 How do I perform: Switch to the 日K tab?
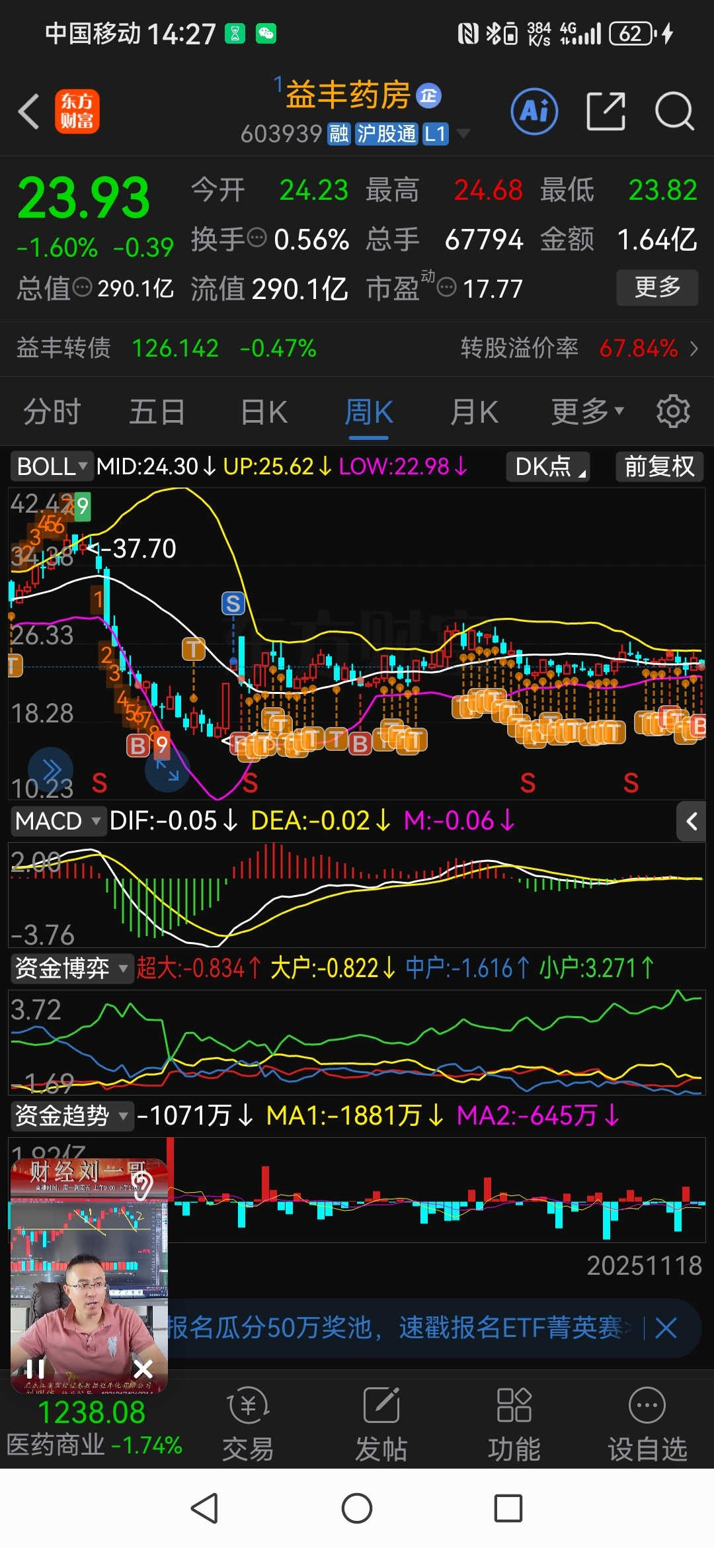pyautogui.click(x=264, y=411)
